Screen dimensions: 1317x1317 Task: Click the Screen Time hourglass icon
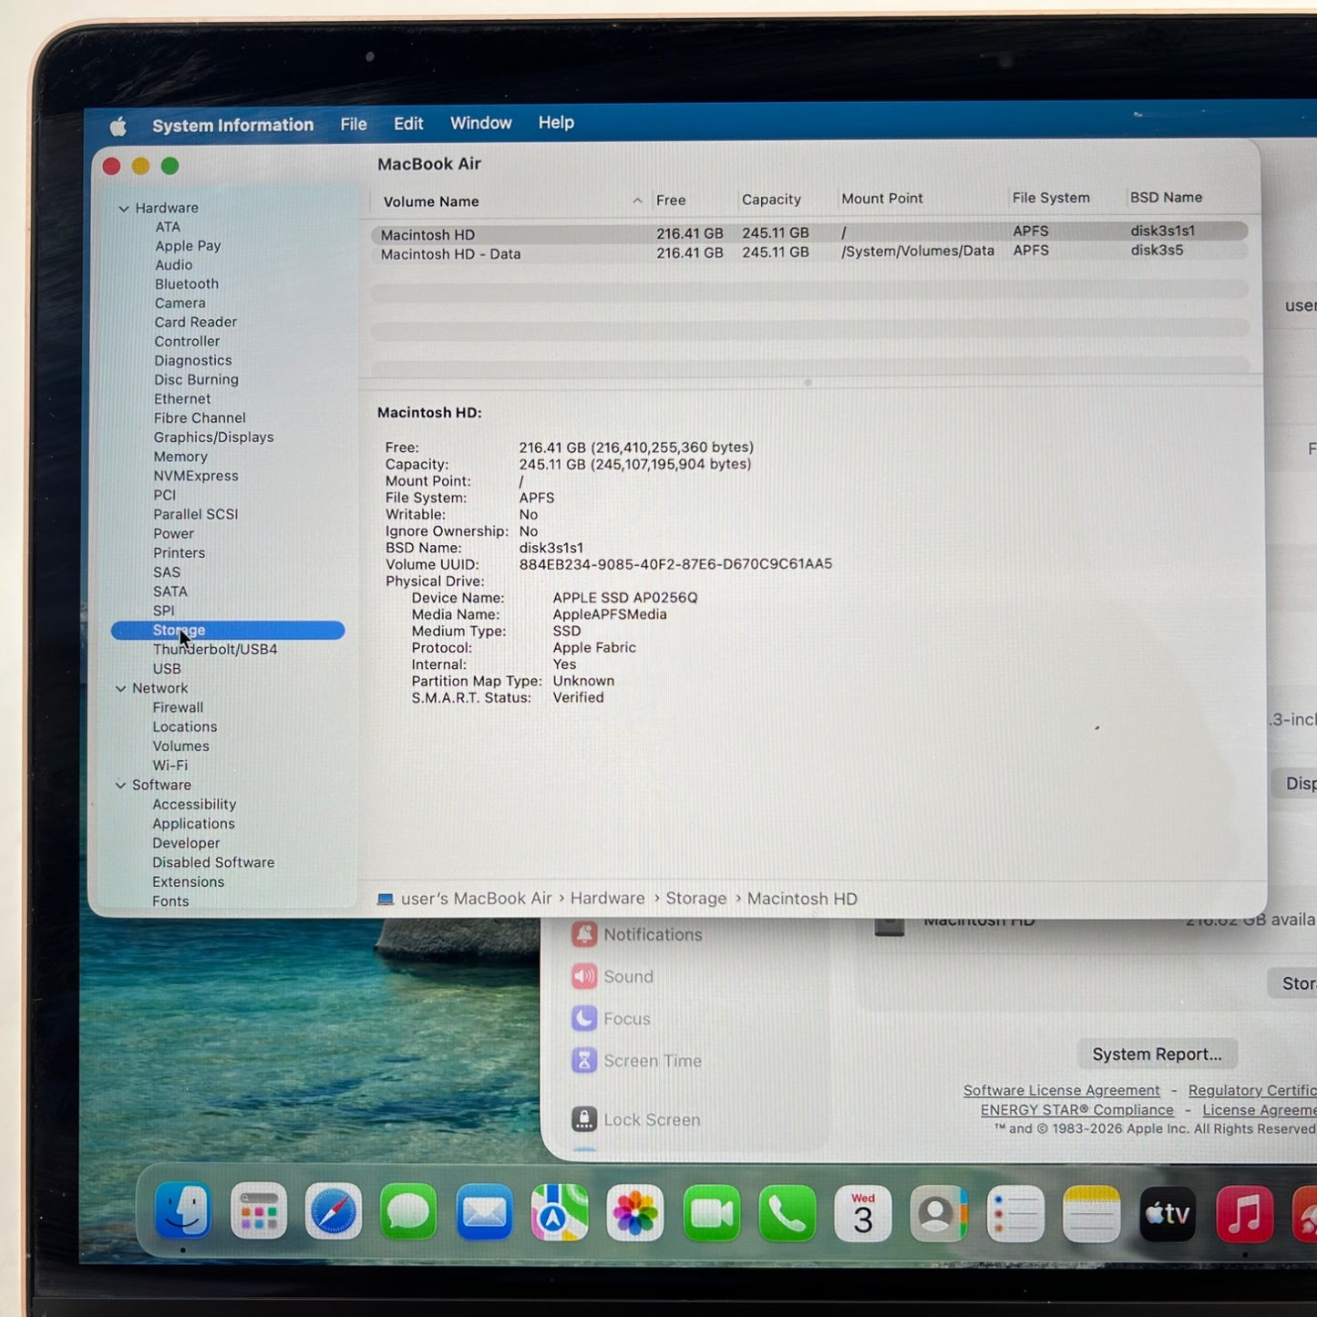584,1060
